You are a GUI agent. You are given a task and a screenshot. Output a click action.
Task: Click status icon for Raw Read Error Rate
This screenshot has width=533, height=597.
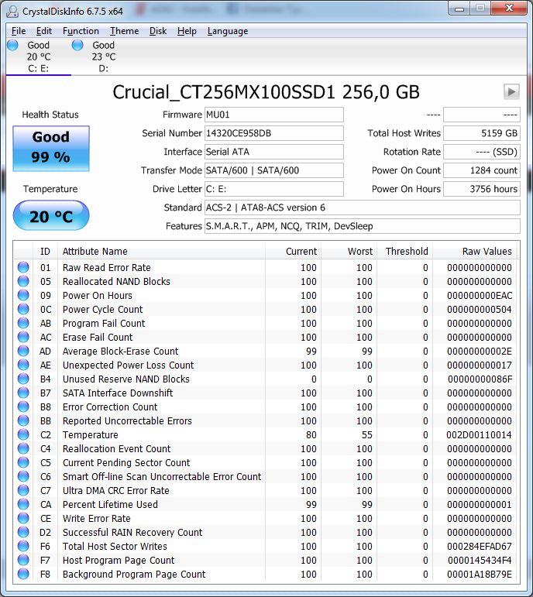(x=23, y=267)
